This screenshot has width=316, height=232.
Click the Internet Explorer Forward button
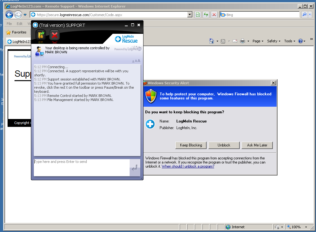click(18, 15)
